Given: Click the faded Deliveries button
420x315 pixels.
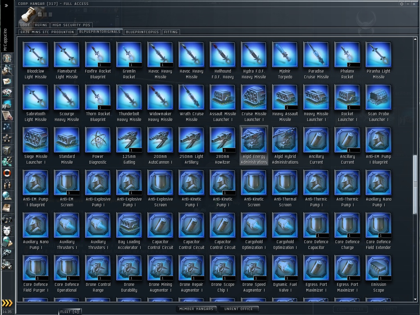Looking at the screenshot, I should tap(383, 309).
